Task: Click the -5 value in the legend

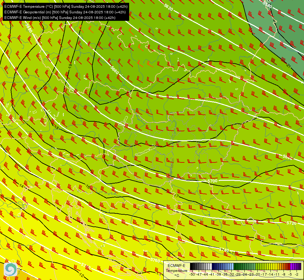Action: (290, 274)
